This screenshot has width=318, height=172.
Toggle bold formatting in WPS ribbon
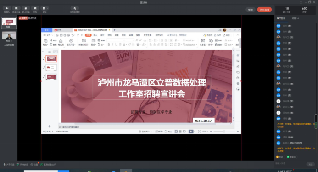coord(109,44)
